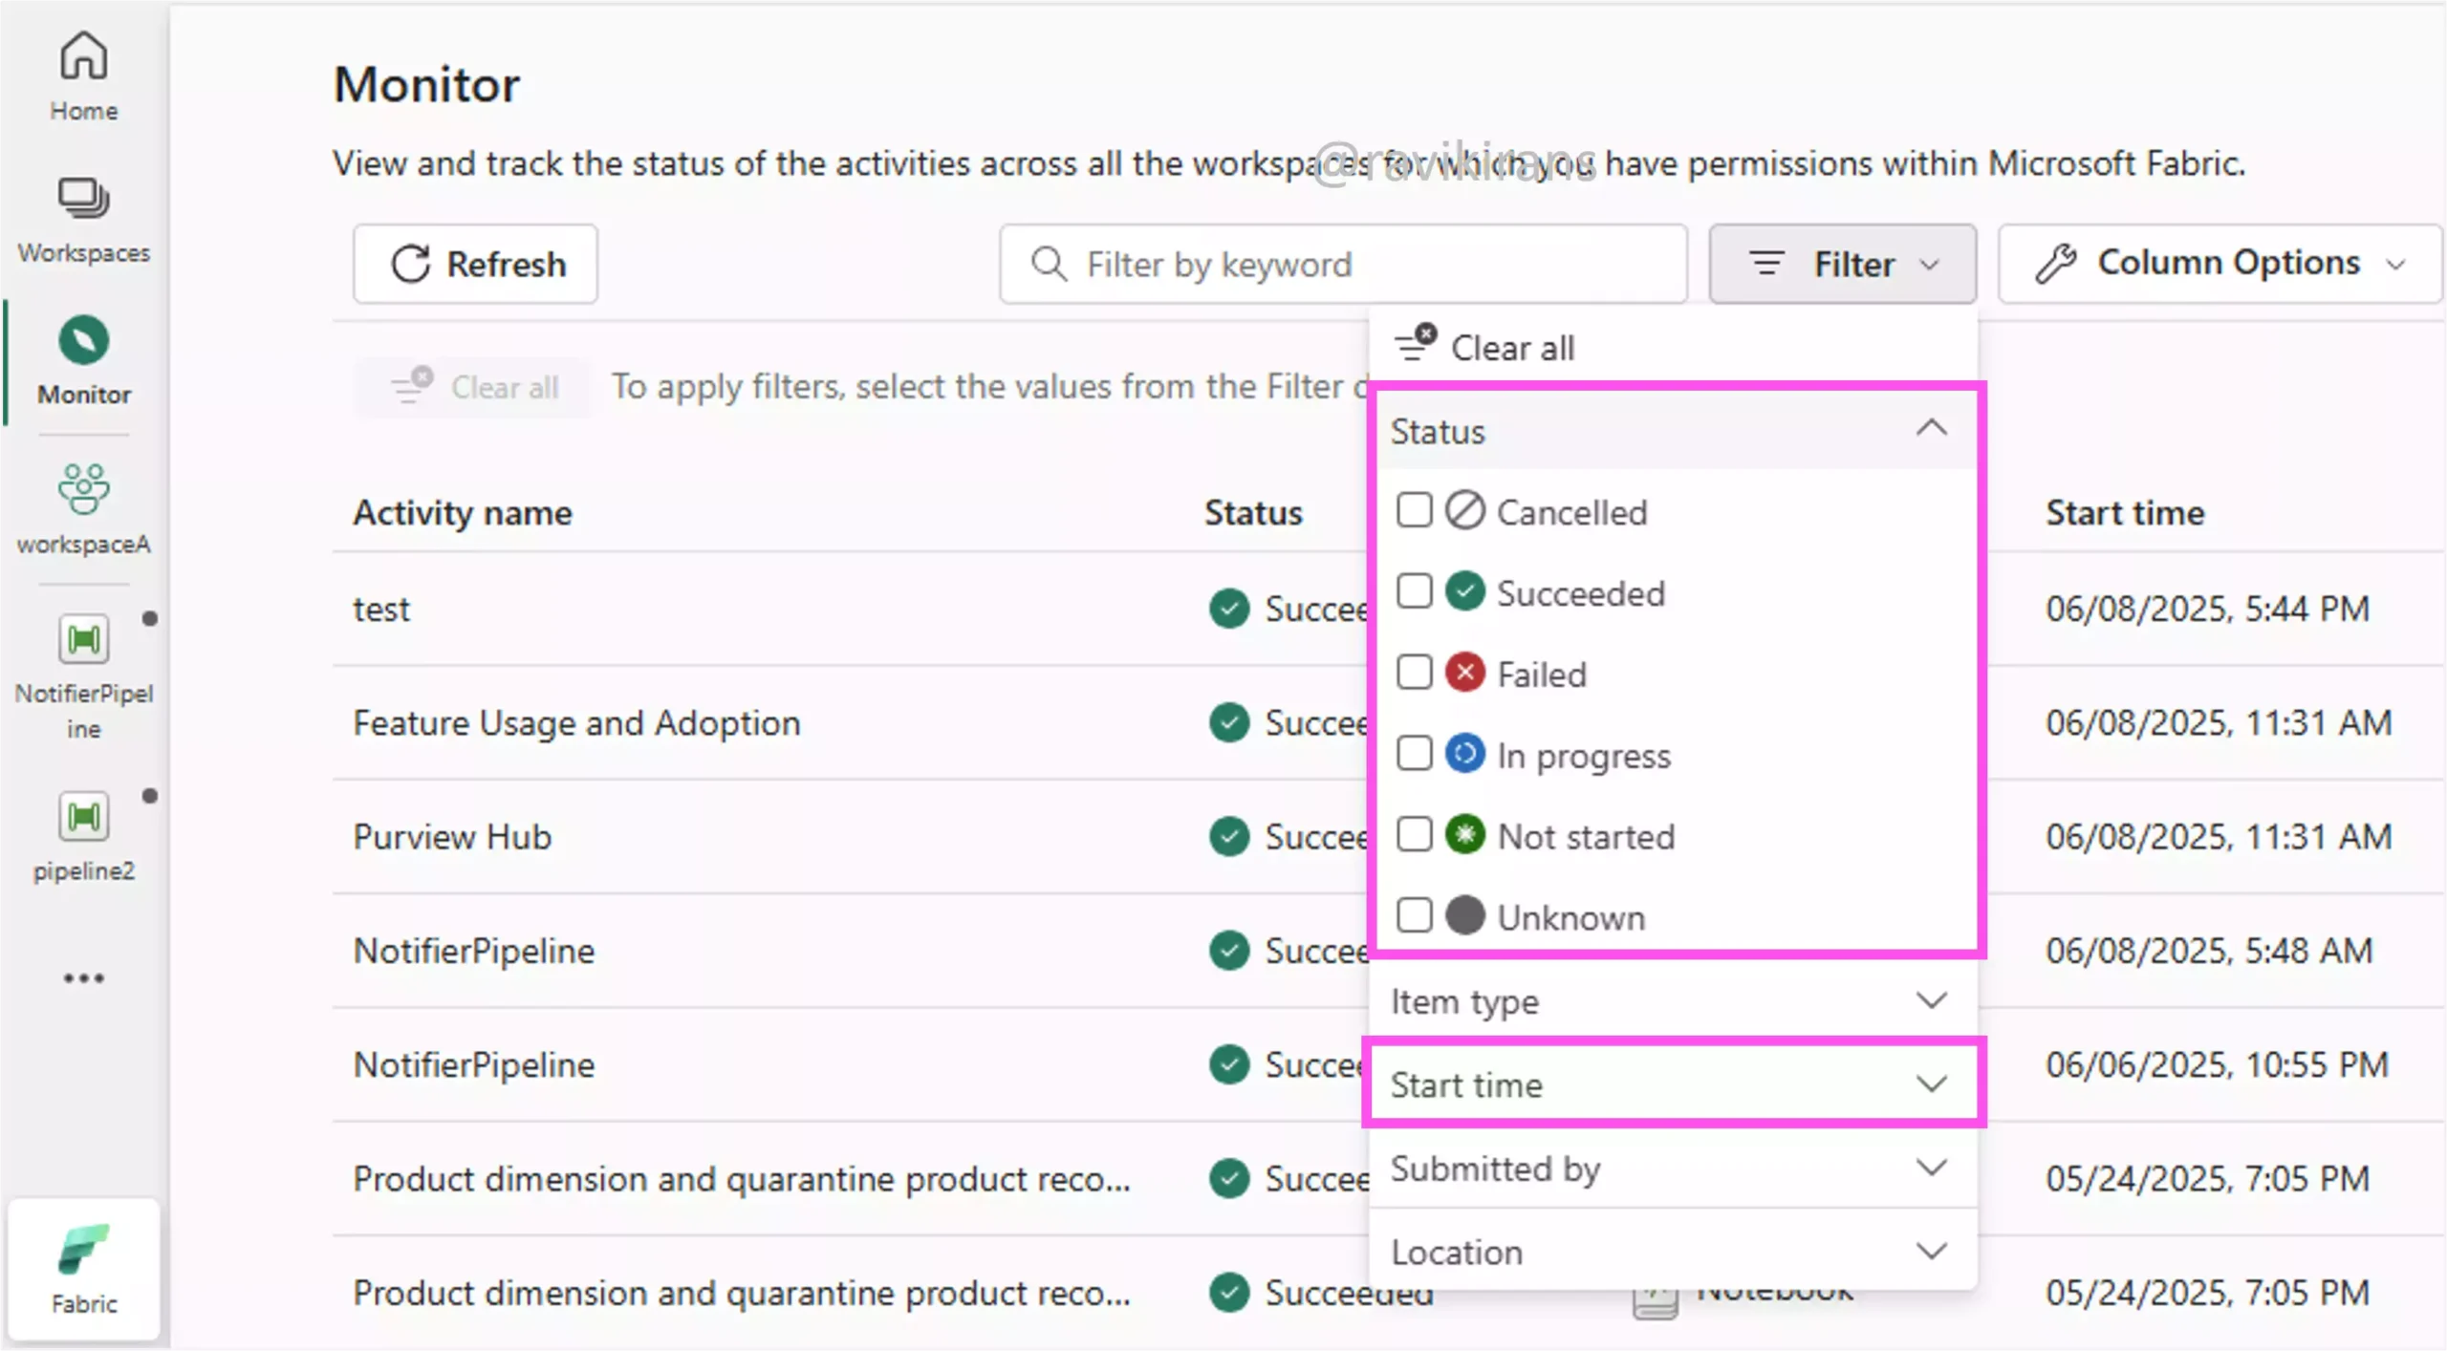Show more sidebar items via ellipsis
This screenshot has width=2447, height=1351.
click(x=84, y=977)
